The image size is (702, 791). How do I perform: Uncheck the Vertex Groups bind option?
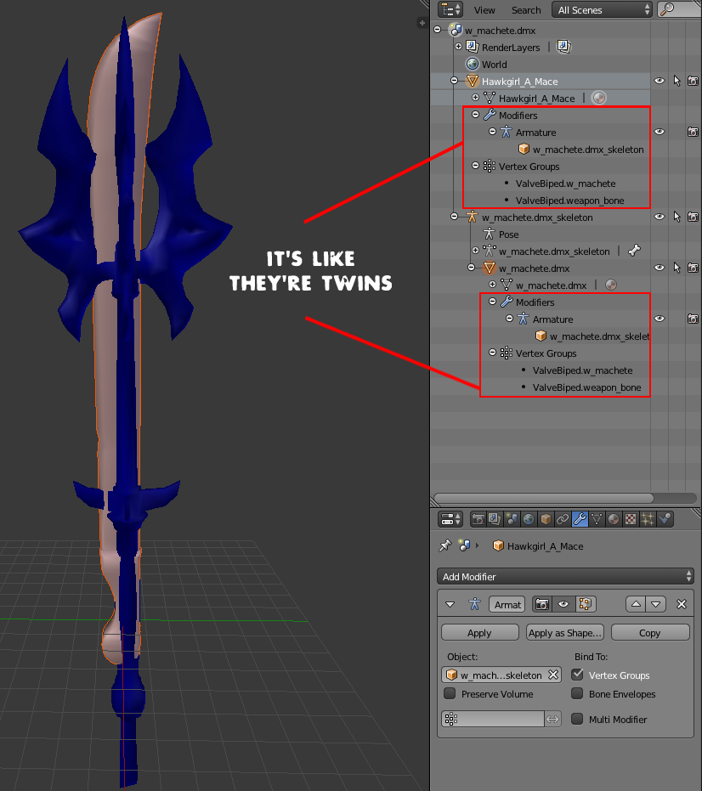coord(577,675)
